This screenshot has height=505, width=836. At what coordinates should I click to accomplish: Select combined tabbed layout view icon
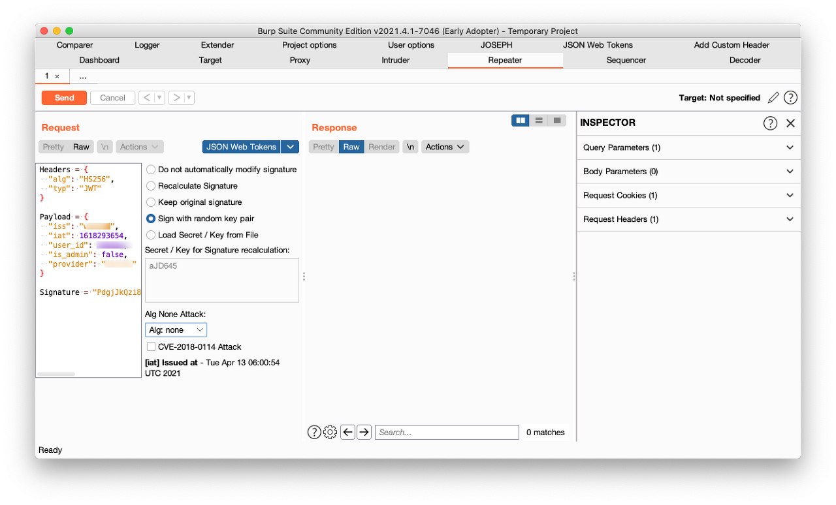pyautogui.click(x=557, y=121)
